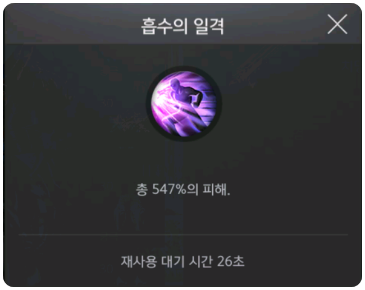
Task: Click the 재사용 대기 시간 26초 cooldown text
Action: click(182, 261)
